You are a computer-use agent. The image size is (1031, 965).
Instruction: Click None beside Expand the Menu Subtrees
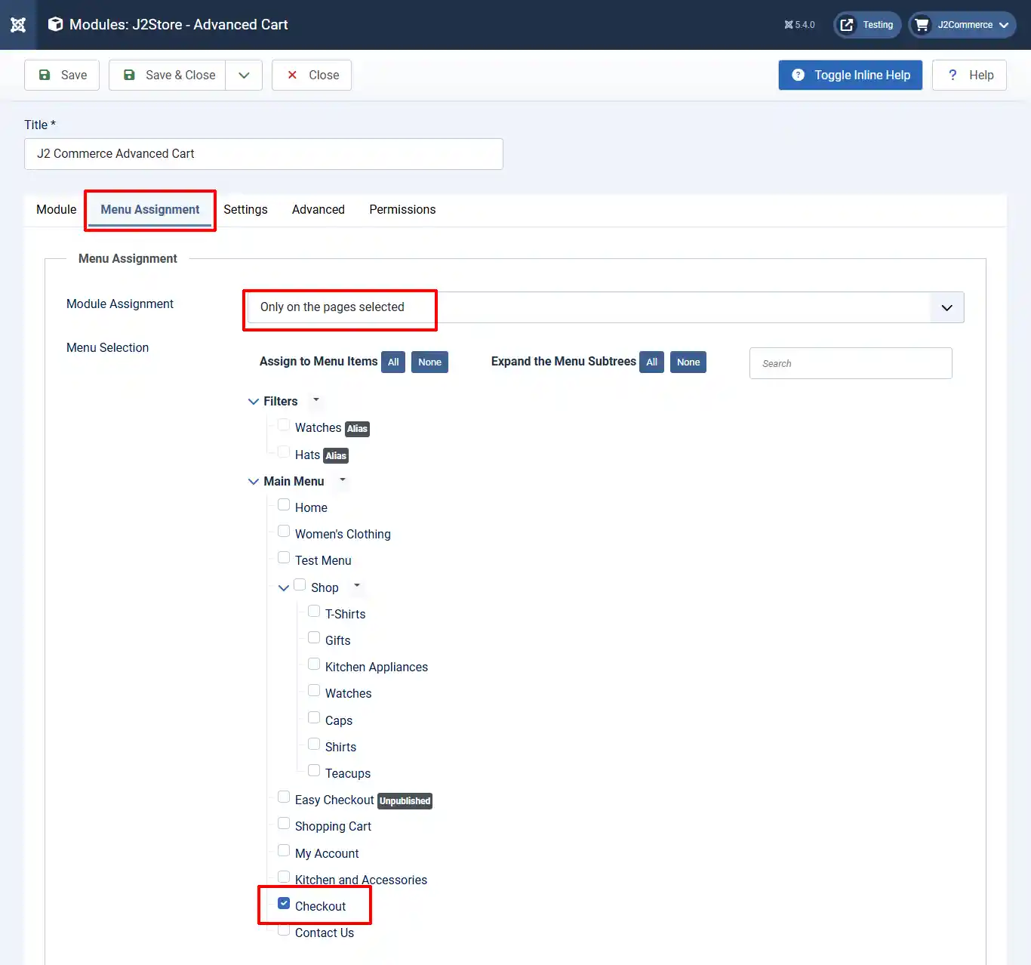tap(688, 362)
